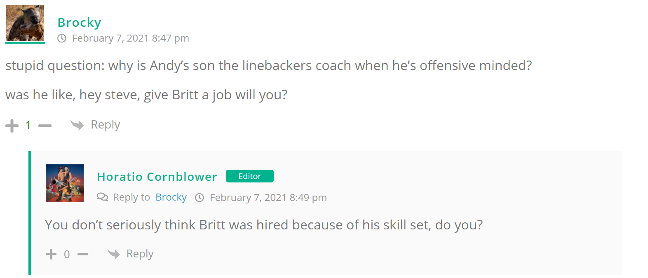The width and height of the screenshot is (648, 278).
Task: Reply to Horatio Cornblower's comment
Action: pyautogui.click(x=140, y=254)
